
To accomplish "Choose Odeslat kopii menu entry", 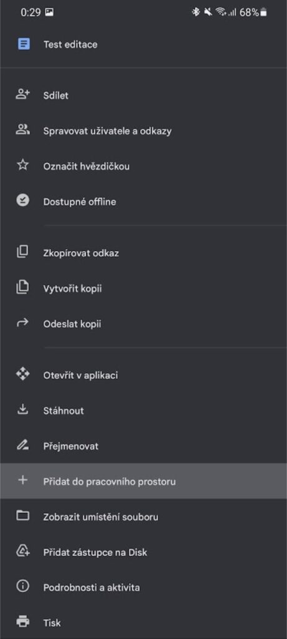I will 143,324.
